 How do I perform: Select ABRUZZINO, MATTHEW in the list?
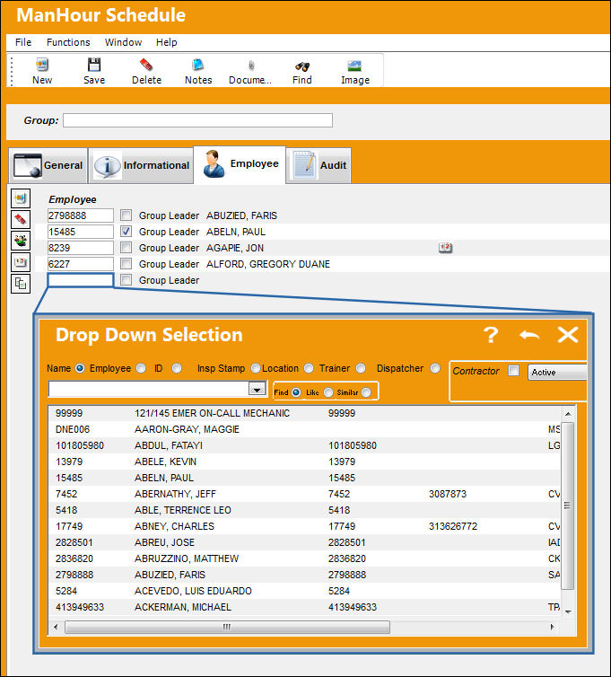coord(305,558)
